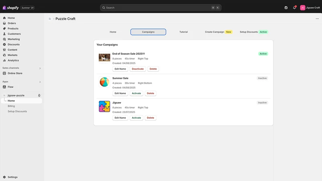Click "Jigsaw" campaign title
This screenshot has width=322, height=181.
[117, 103]
